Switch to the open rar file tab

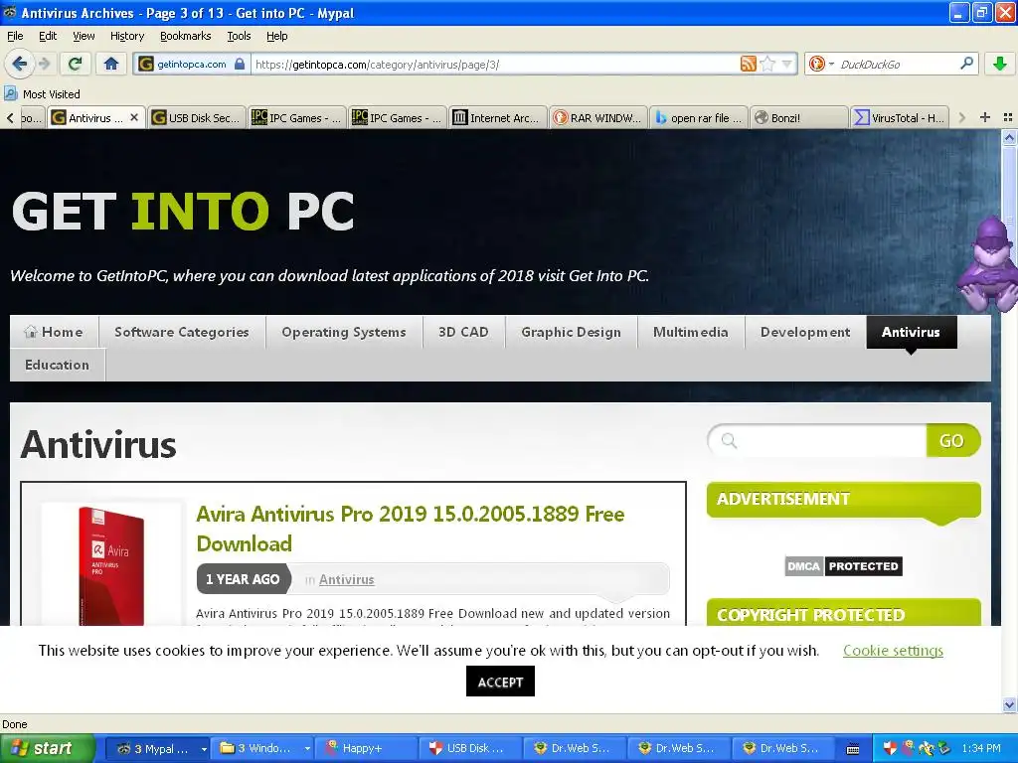click(699, 118)
